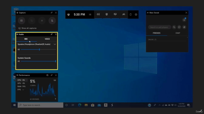Mute the Speaker/Headphone volume icon
Screen dimensions: 204x114
(x=19, y=49)
